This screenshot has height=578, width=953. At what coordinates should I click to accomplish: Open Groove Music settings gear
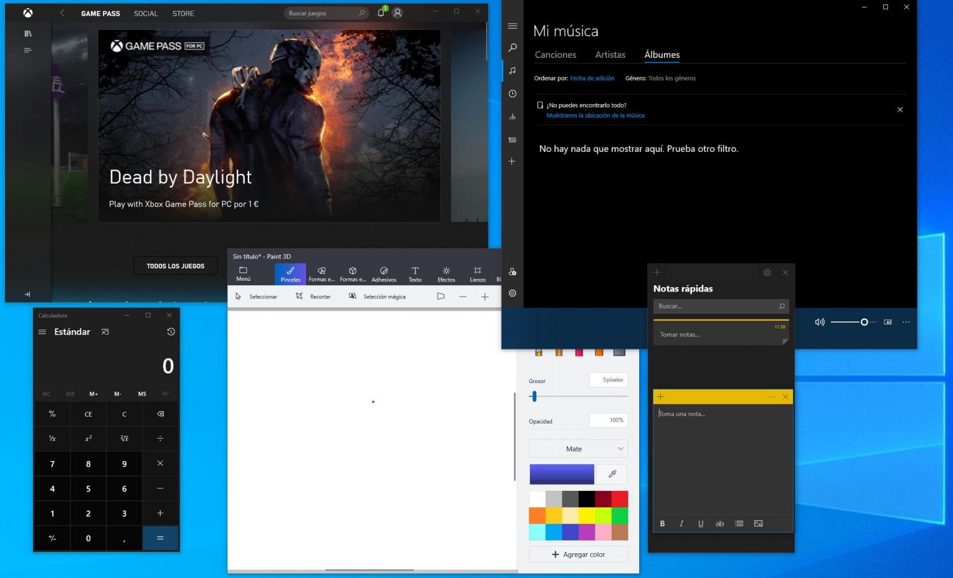pyautogui.click(x=512, y=293)
